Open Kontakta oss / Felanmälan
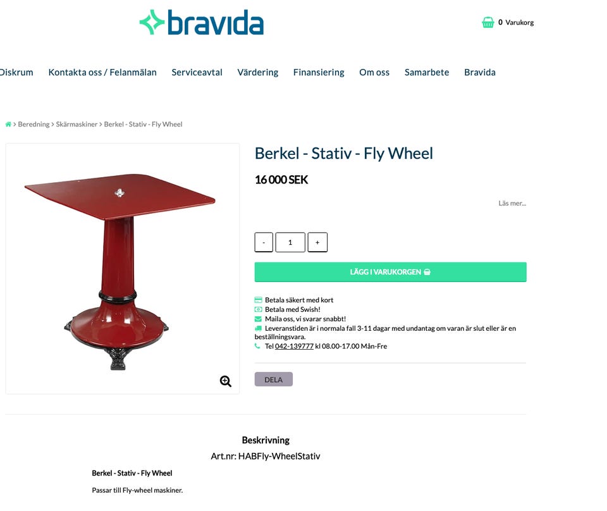This screenshot has width=607, height=511. tap(102, 72)
